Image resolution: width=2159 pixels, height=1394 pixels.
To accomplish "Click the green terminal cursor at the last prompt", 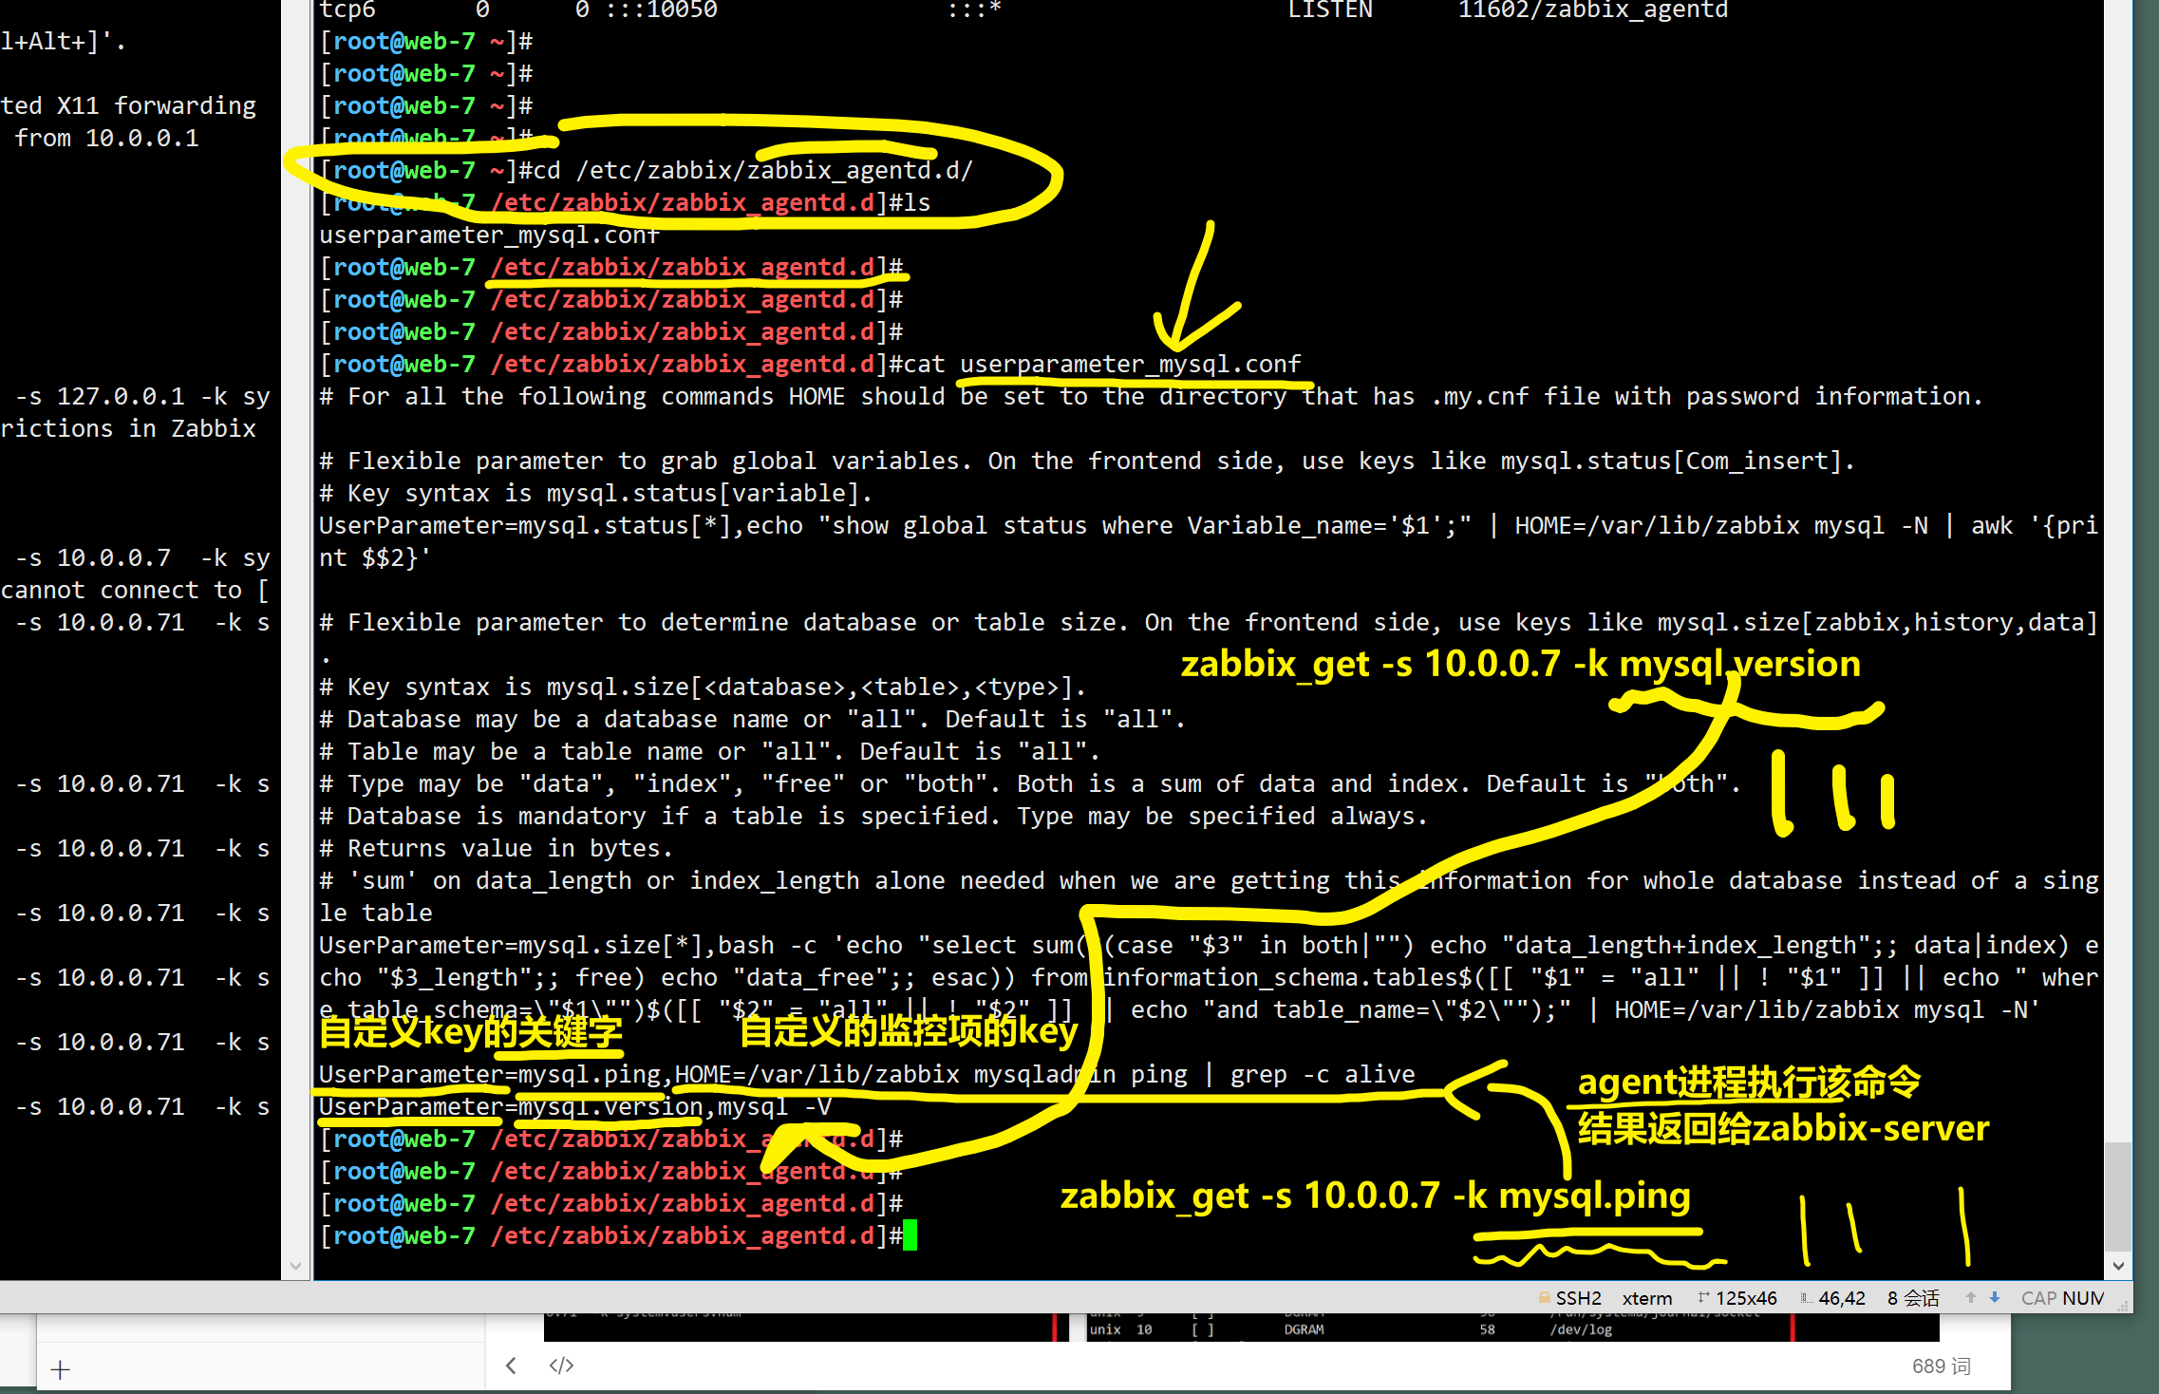I will [910, 1235].
